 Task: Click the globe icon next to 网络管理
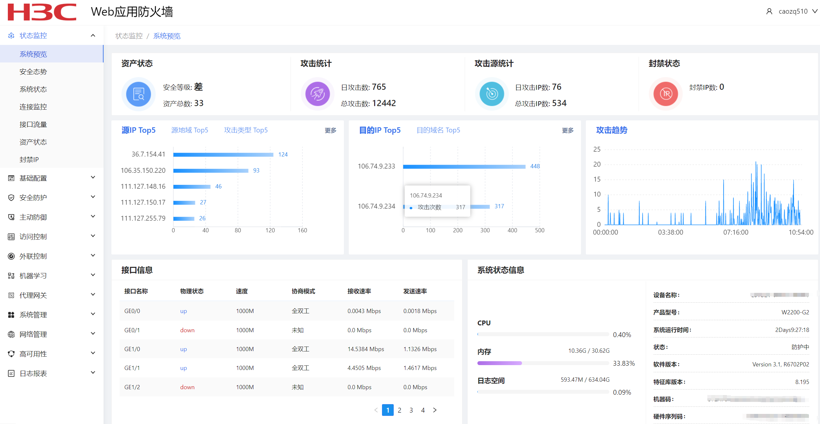[x=11, y=334]
